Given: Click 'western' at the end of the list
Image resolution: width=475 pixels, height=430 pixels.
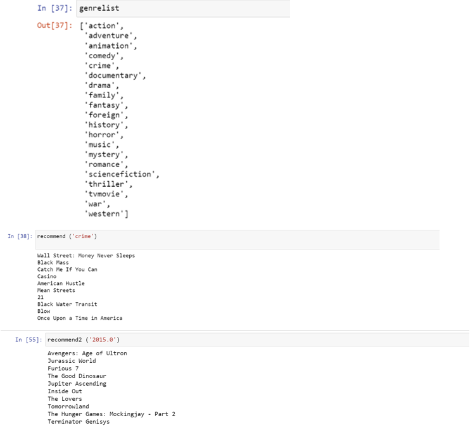Looking at the screenshot, I should coord(104,214).
